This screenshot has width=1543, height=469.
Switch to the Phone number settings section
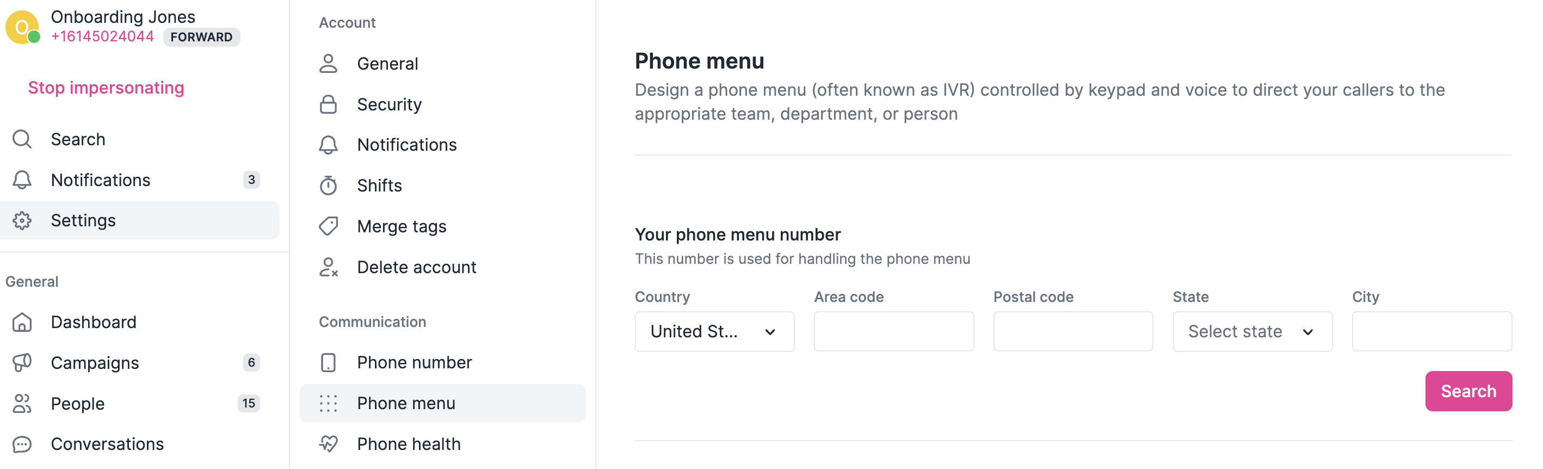point(414,362)
